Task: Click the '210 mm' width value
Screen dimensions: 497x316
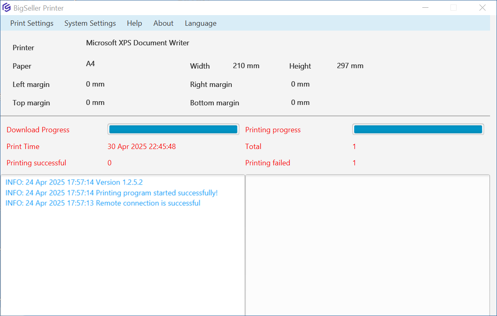Action: [246, 66]
